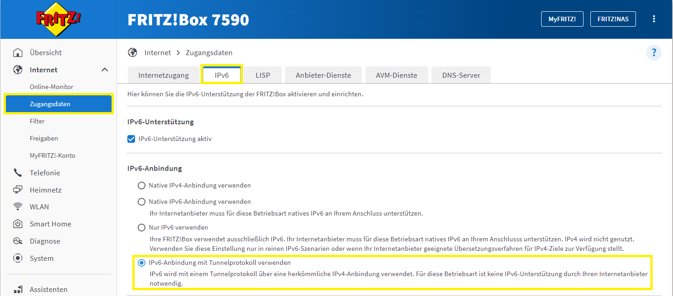Image resolution: width=673 pixels, height=296 pixels.
Task: Open the blue question mark help icon
Action: [654, 52]
